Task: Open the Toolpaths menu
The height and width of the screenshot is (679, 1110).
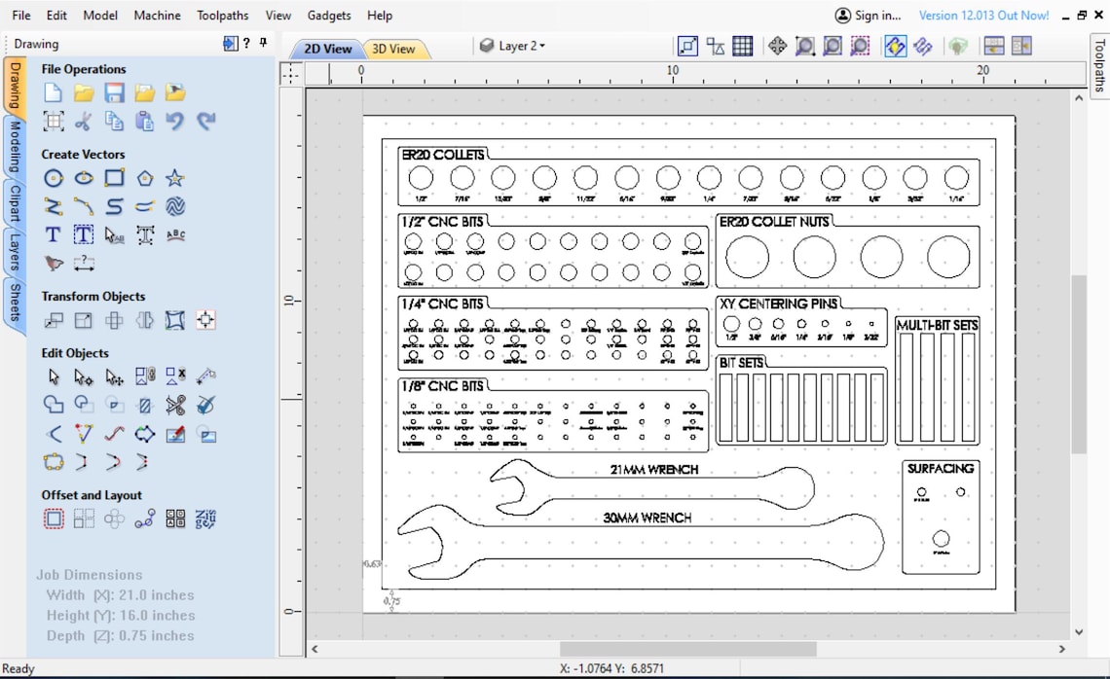Action: coord(222,16)
